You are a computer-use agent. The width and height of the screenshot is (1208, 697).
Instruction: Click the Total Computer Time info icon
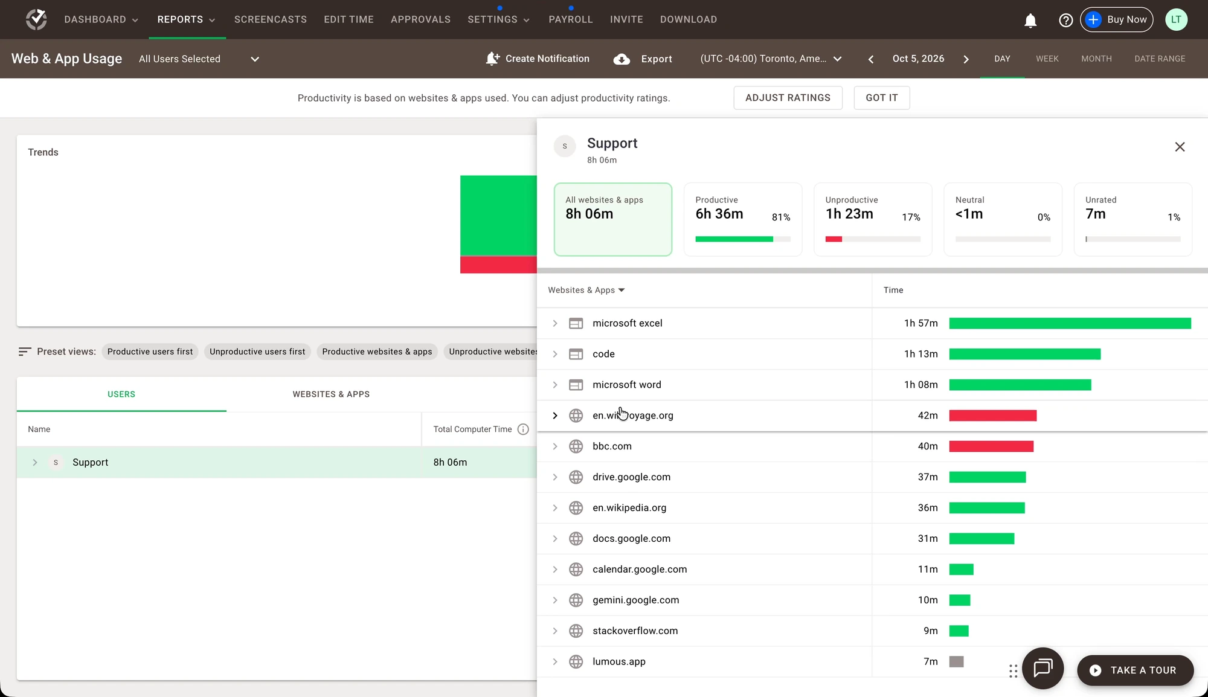click(x=523, y=429)
